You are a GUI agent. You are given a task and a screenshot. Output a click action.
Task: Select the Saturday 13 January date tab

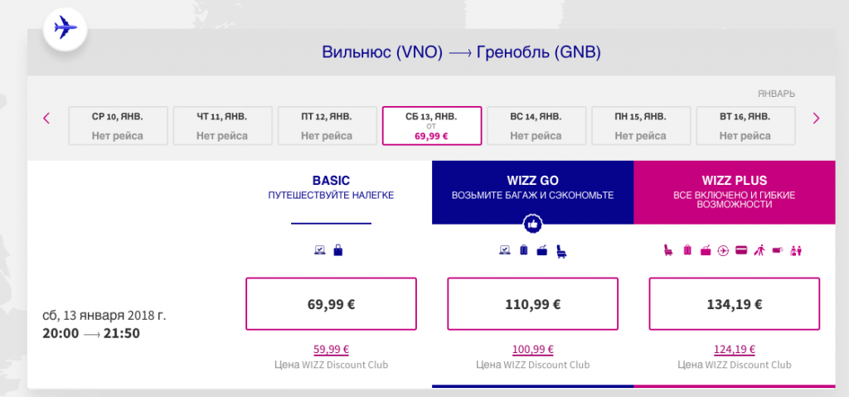coord(432,125)
